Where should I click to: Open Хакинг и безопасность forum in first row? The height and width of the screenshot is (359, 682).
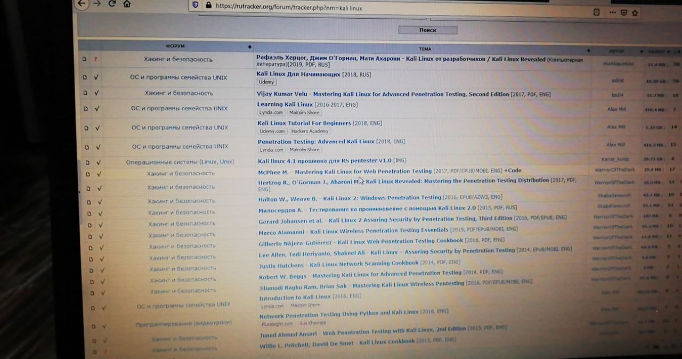pyautogui.click(x=178, y=59)
